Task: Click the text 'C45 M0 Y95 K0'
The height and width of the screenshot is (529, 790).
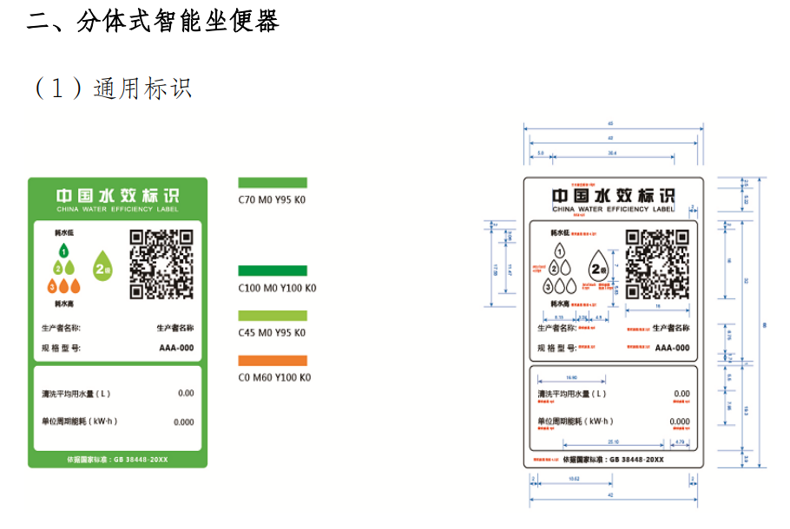Action: [x=272, y=333]
